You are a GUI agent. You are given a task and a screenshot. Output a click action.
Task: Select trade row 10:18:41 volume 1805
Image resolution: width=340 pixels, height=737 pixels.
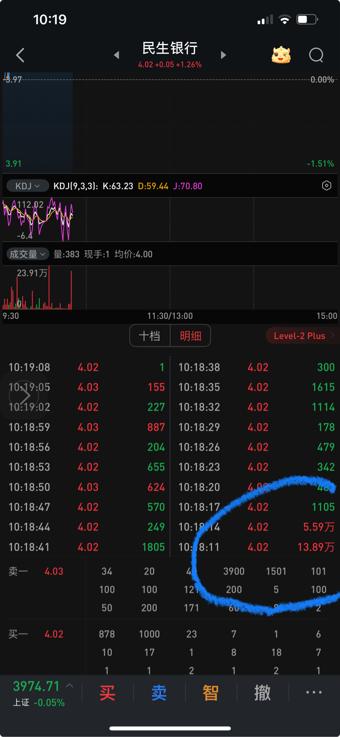(87, 547)
